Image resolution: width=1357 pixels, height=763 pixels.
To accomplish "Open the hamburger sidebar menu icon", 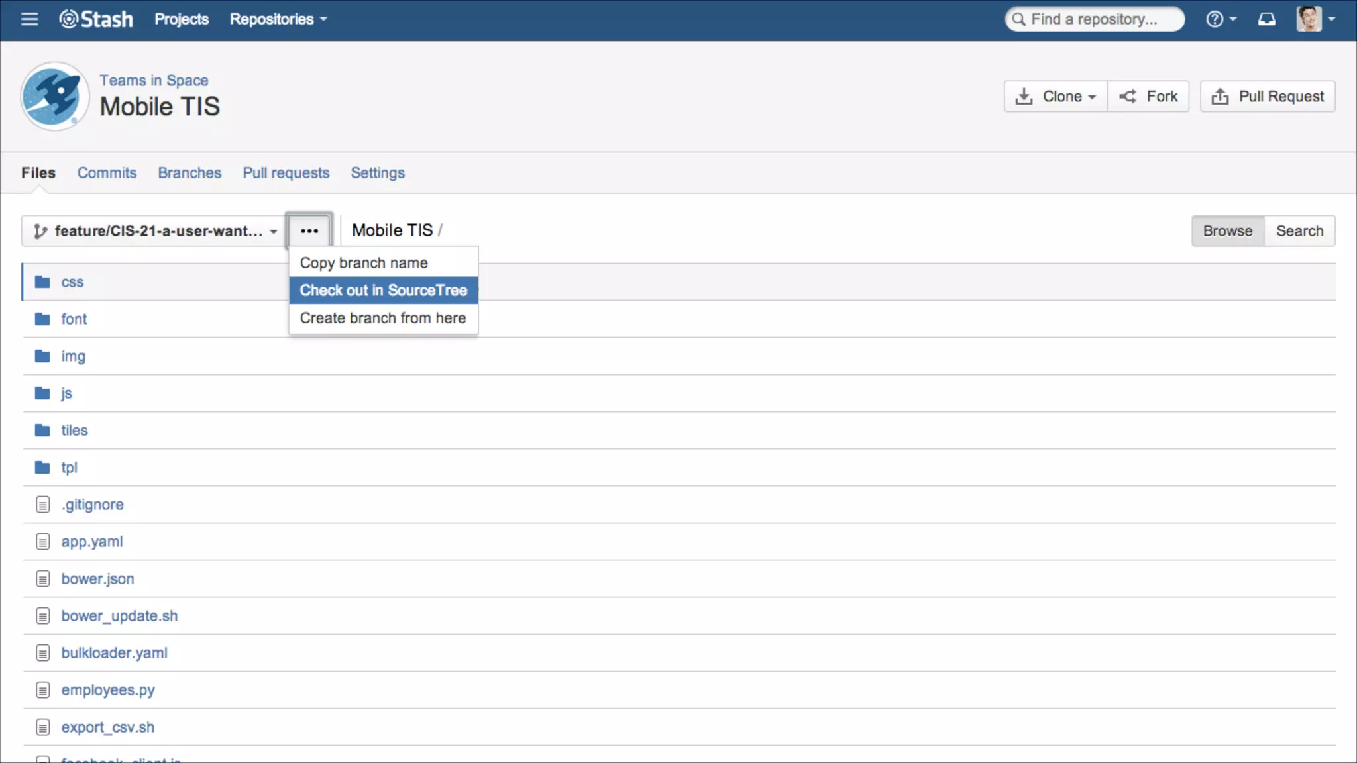I will (29, 19).
